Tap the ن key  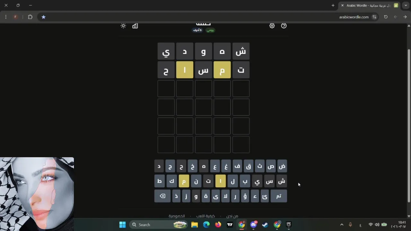(196, 181)
